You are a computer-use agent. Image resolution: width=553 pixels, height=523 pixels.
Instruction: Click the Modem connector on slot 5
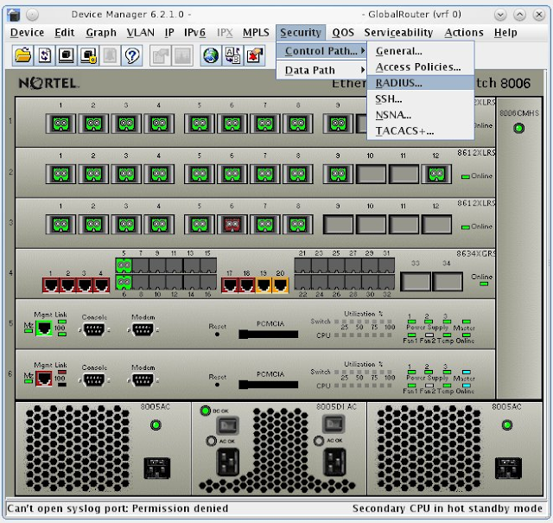[143, 330]
